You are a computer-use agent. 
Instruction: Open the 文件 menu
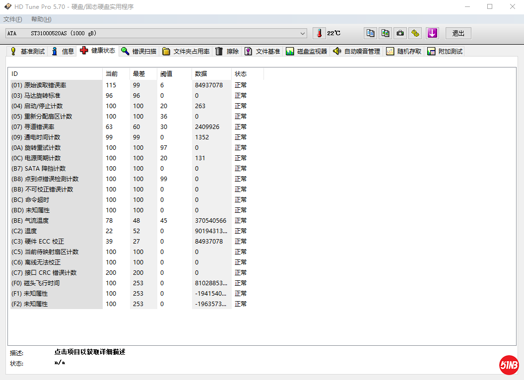pyautogui.click(x=13, y=19)
